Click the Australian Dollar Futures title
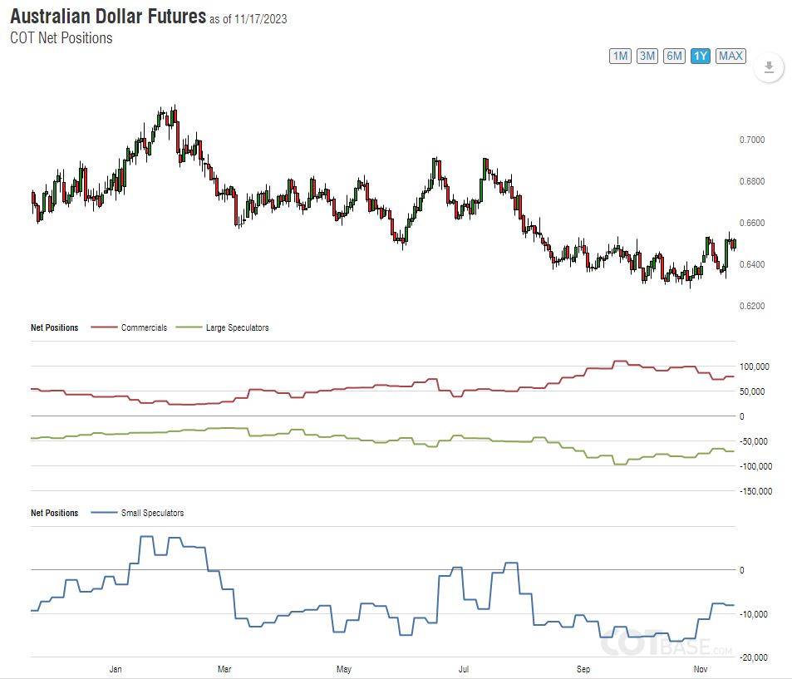Screen dimensions: 792x679 [107, 16]
